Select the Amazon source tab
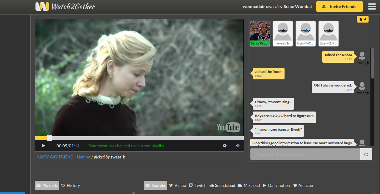The height and width of the screenshot is (194, 380). [303, 185]
